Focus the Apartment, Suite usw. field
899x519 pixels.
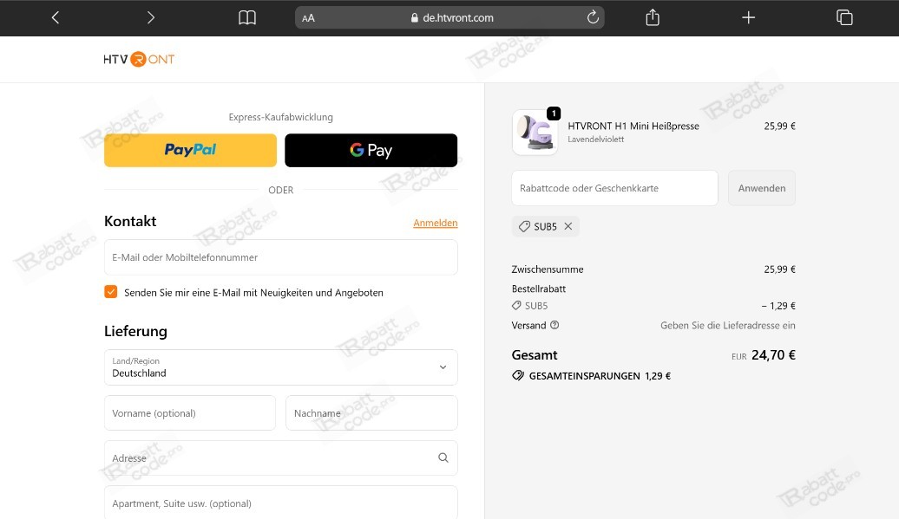(x=281, y=503)
